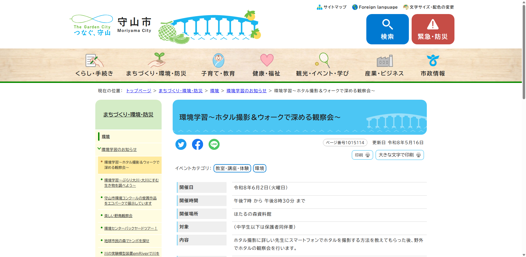
Task: Select the 教室・講座・体験 category tag
Action: coord(232,168)
